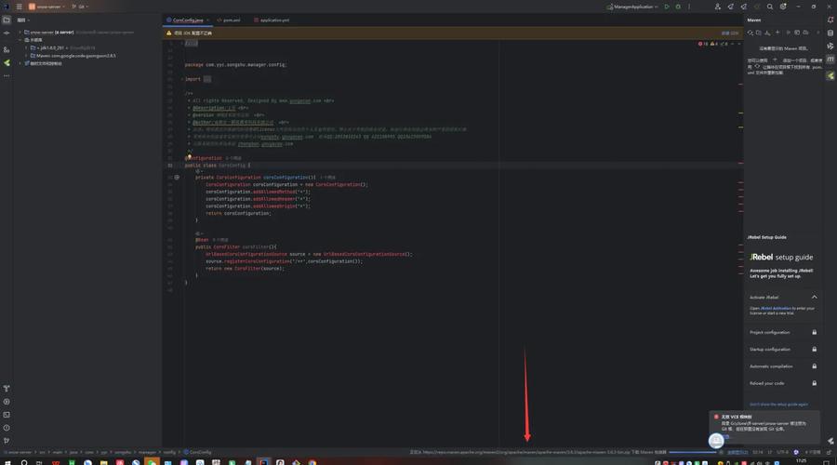Start debugging with the bug icon
Screen dimensions: 837x465
pos(679,7)
